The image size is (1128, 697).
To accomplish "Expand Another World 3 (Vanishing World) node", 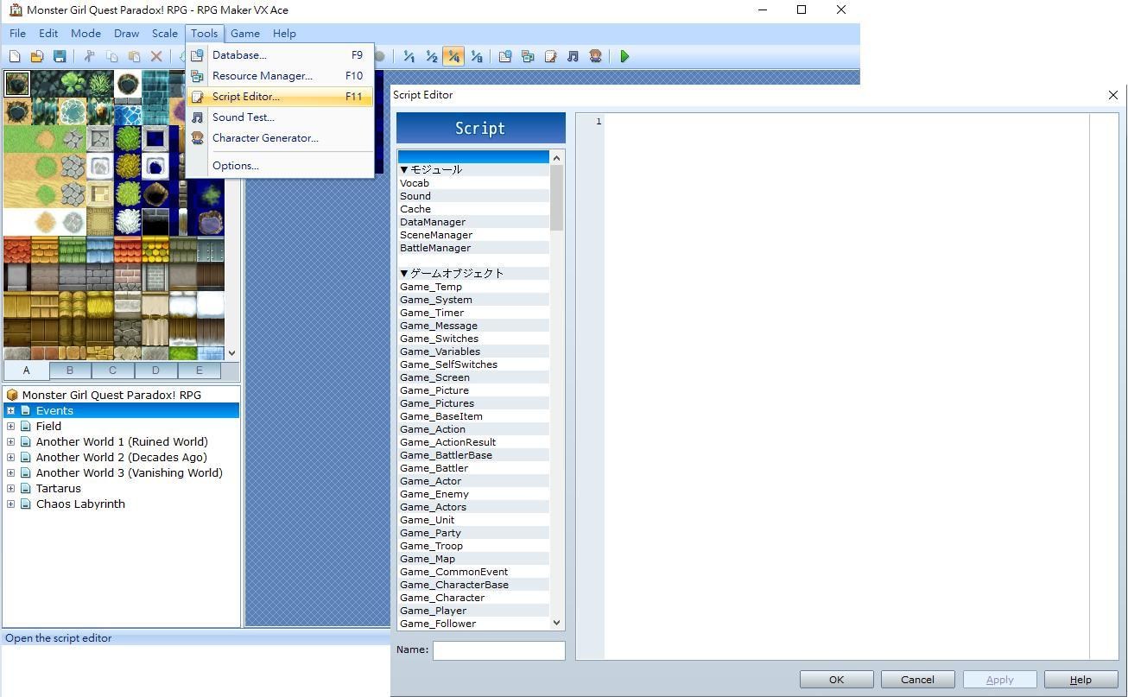I will [10, 473].
